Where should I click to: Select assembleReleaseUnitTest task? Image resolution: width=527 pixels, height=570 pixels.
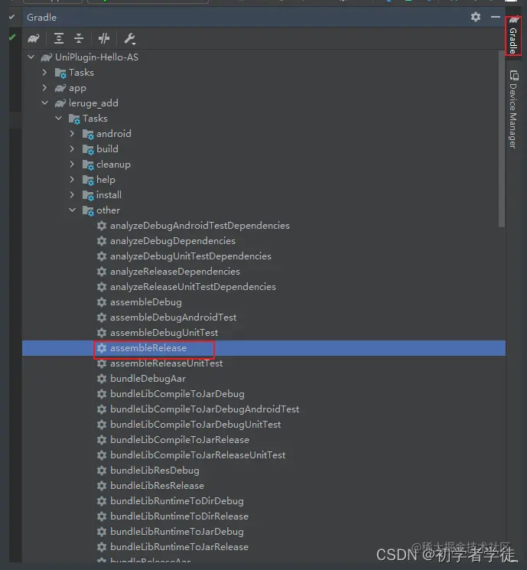[167, 363]
